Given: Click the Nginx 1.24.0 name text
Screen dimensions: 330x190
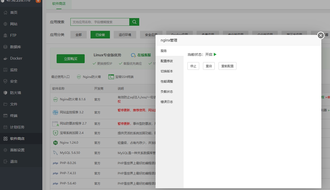Looking at the screenshot, I should pos(69,143).
